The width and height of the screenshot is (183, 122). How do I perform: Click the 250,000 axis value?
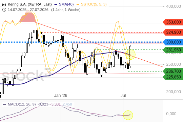pyautogui.click(x=174, y=64)
